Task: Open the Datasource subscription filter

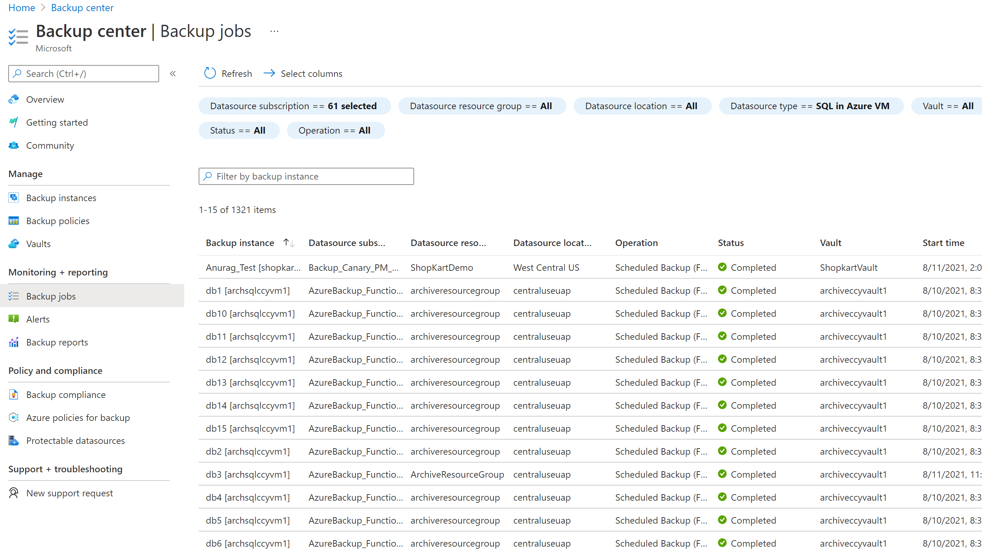Action: [x=293, y=106]
